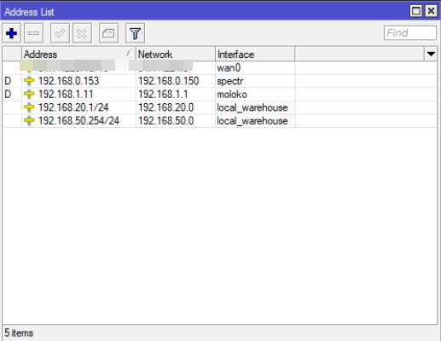Viewport: 441px width, 341px height.
Task: Close the Address List window
Action: 431,11
